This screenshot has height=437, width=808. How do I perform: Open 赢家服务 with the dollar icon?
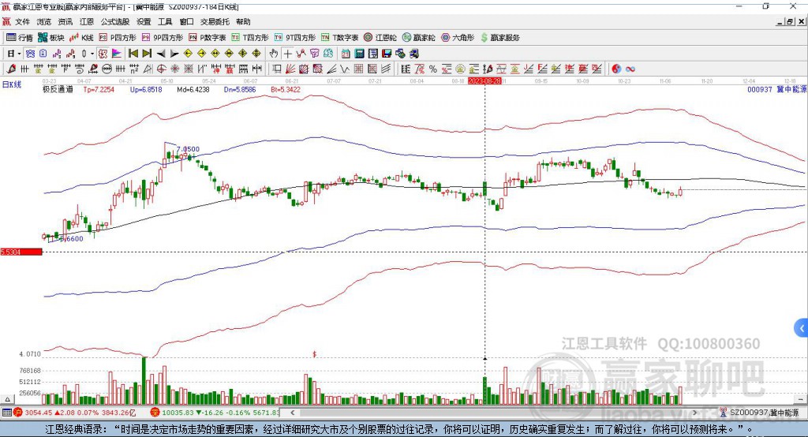pyautogui.click(x=500, y=38)
